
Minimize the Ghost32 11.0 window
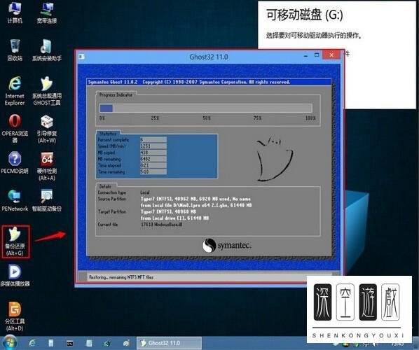(305, 56)
